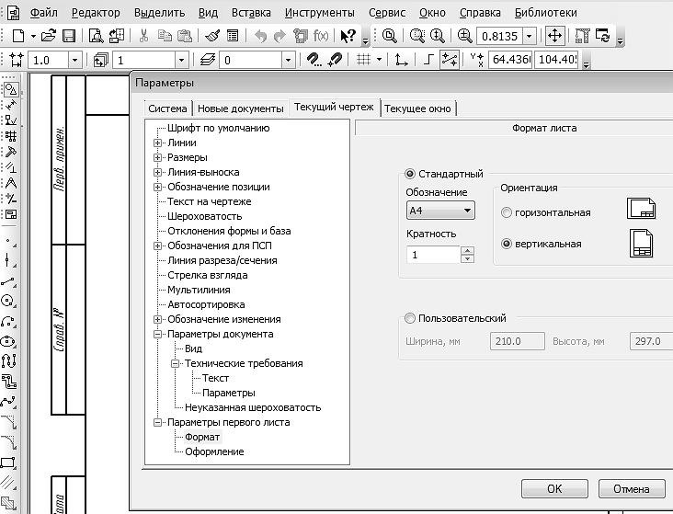Toggle the orthogonal drawing icon
The height and width of the screenshot is (514, 673).
[428, 60]
